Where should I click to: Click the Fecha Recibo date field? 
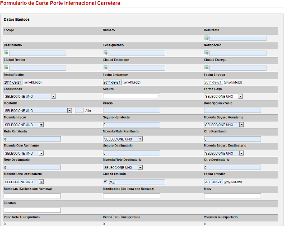tap(12, 82)
